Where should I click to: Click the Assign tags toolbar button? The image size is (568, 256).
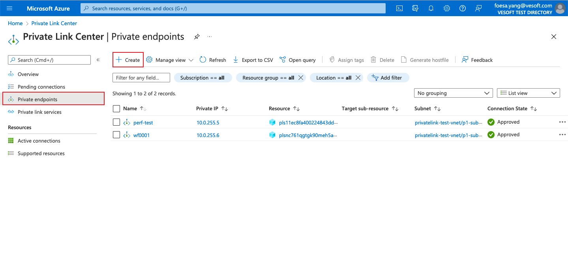pos(347,60)
